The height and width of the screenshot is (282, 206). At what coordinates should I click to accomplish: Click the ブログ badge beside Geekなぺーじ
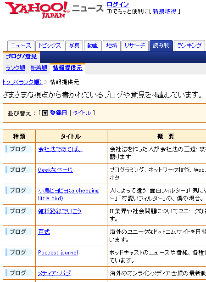pos(19,169)
